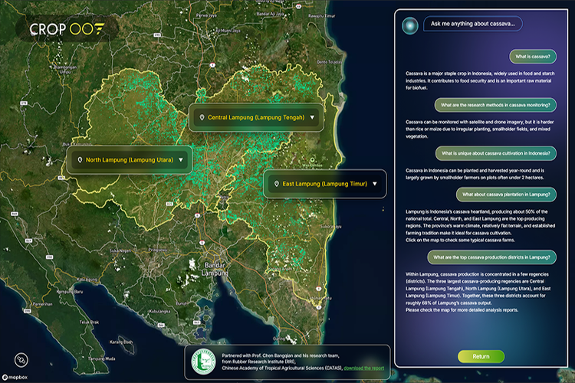The height and width of the screenshot is (383, 575).
Task: Select the top cassava production districts question
Action: pos(491,257)
